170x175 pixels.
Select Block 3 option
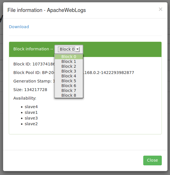(x=69, y=71)
